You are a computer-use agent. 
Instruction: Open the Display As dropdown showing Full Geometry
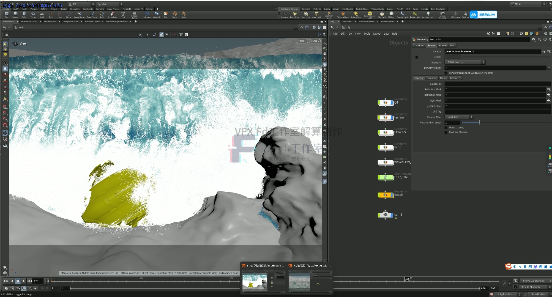point(464,62)
